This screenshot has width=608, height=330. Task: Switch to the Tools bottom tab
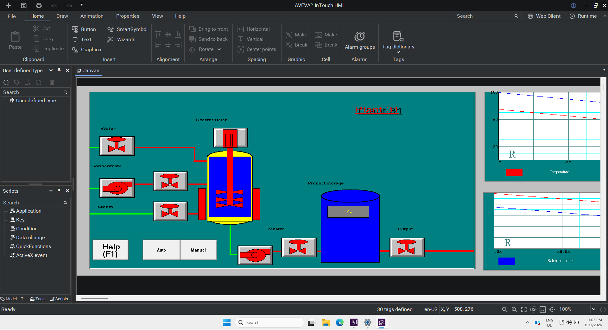38,299
